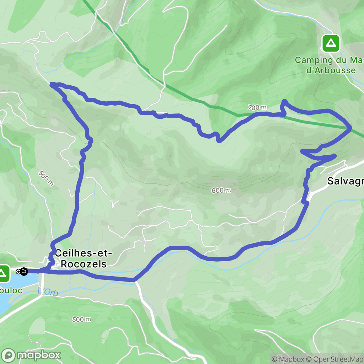Image resolution: width=364 pixels, height=364 pixels.
Task: Click the Camping du Mas d'Arbousse text label
Action: click(x=330, y=65)
